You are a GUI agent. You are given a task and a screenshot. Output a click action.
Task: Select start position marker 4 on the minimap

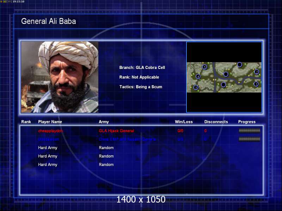(x=198, y=77)
